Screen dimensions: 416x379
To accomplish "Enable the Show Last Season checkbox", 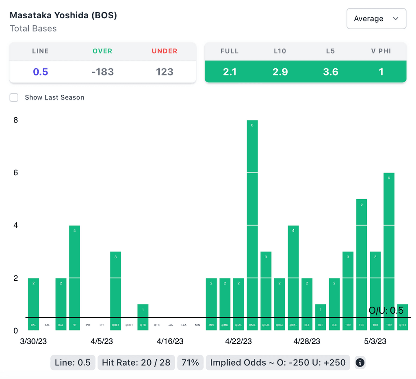I will [x=14, y=97].
